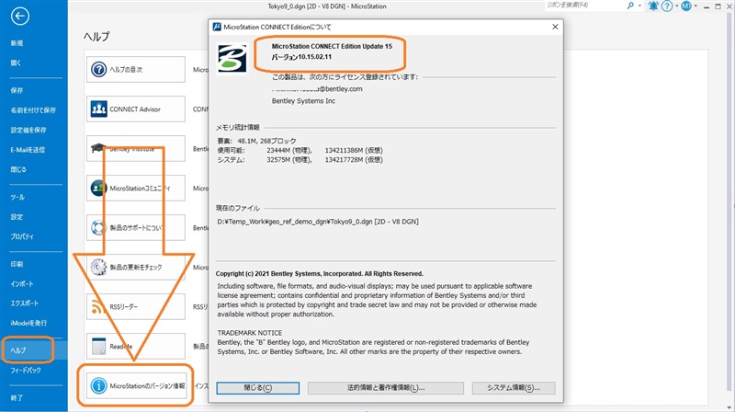Viewport: 735px width, 412px height.
Task: Open 設定 in the backstage menu
Action: pos(17,217)
